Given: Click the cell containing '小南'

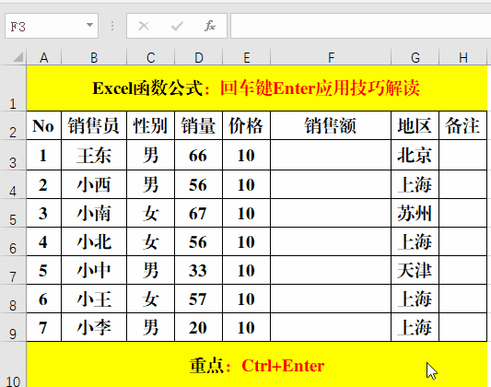Looking at the screenshot, I should (94, 213).
